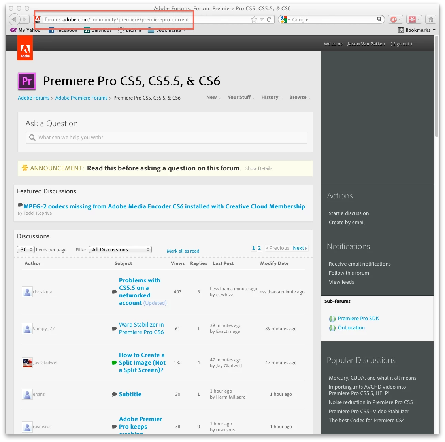Sort by the Modify Date column header
The image size is (445, 442).
click(x=274, y=263)
